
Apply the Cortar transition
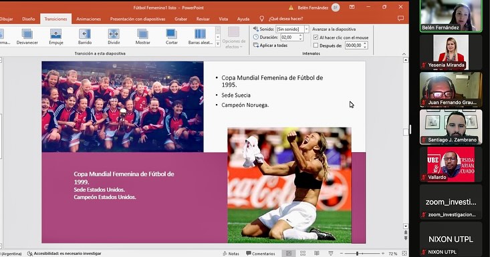172,37
